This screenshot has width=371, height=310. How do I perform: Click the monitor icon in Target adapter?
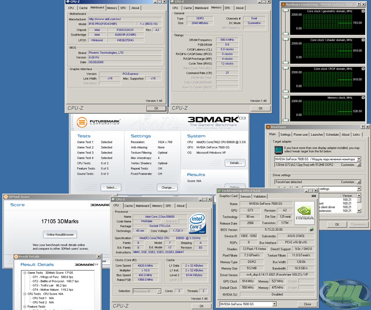point(278,149)
